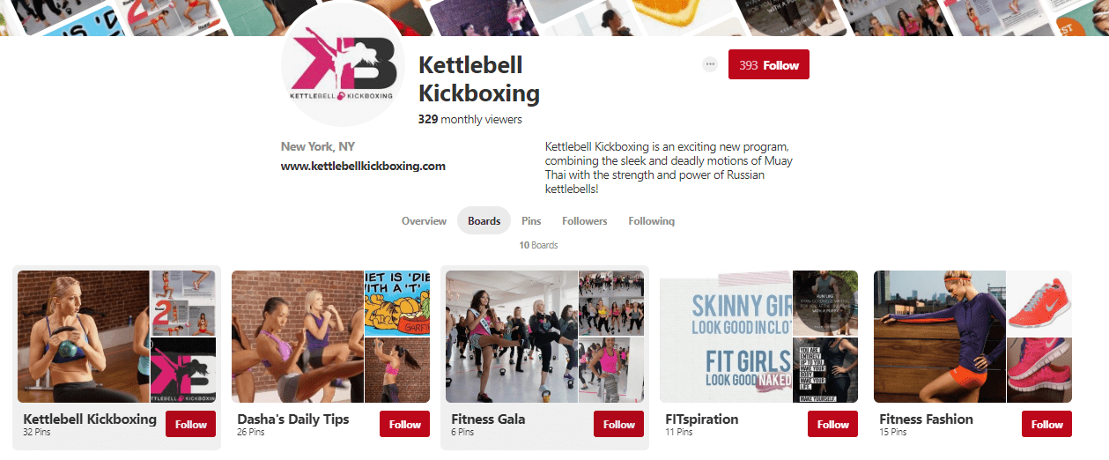Open the Following tab
The image size is (1109, 460).
(652, 221)
